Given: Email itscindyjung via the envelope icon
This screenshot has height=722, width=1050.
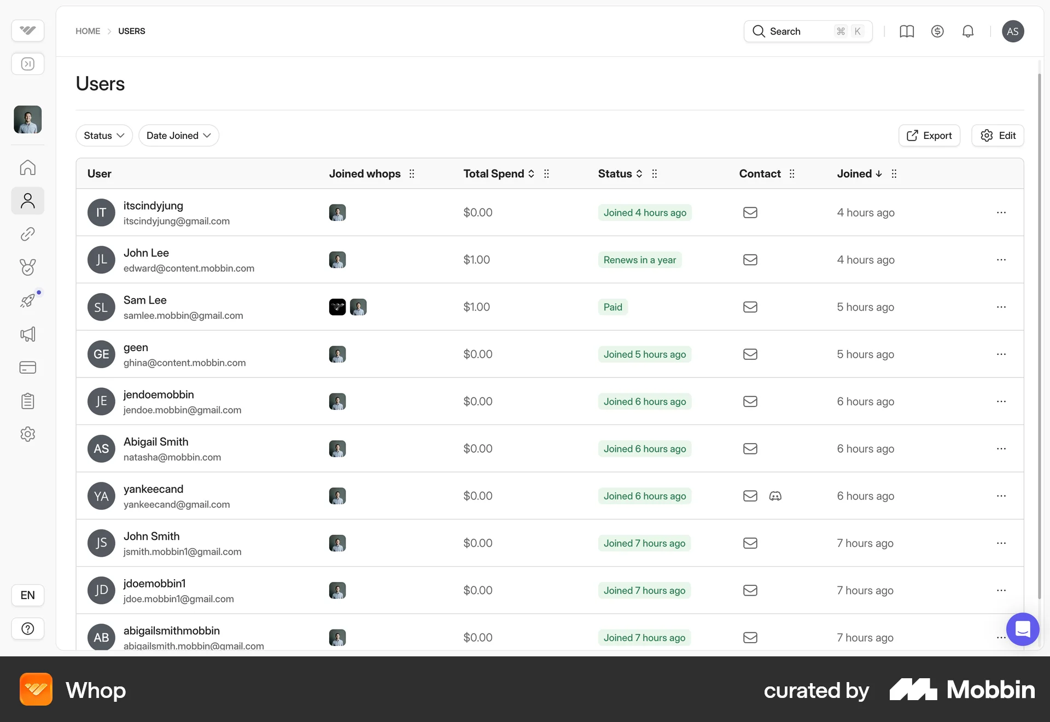Looking at the screenshot, I should (x=750, y=212).
